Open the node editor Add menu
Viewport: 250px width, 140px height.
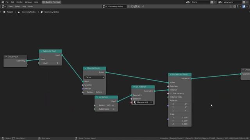coord(24,7)
